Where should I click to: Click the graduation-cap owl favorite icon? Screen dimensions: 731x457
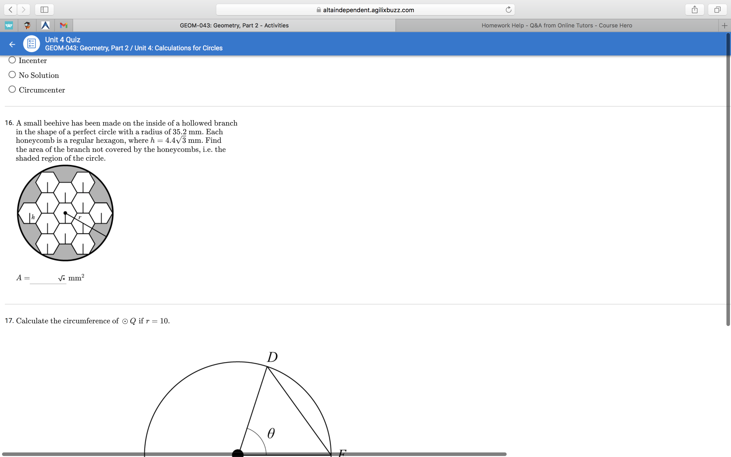(x=27, y=25)
